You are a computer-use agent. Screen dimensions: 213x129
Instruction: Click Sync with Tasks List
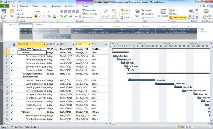[207, 14]
